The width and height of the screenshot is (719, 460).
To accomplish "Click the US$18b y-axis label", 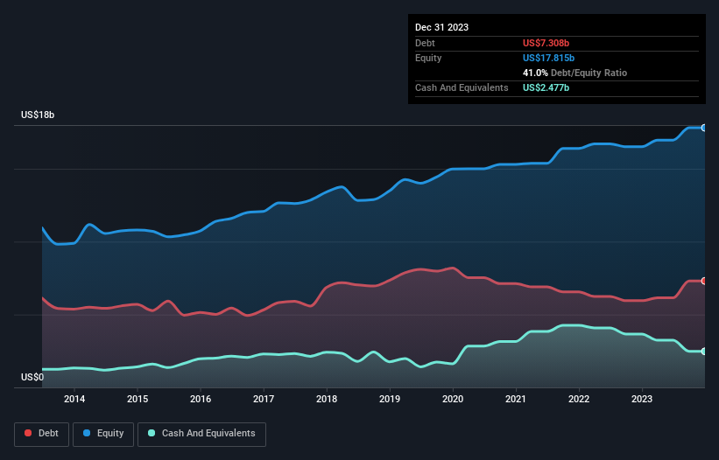I will 38,115.
